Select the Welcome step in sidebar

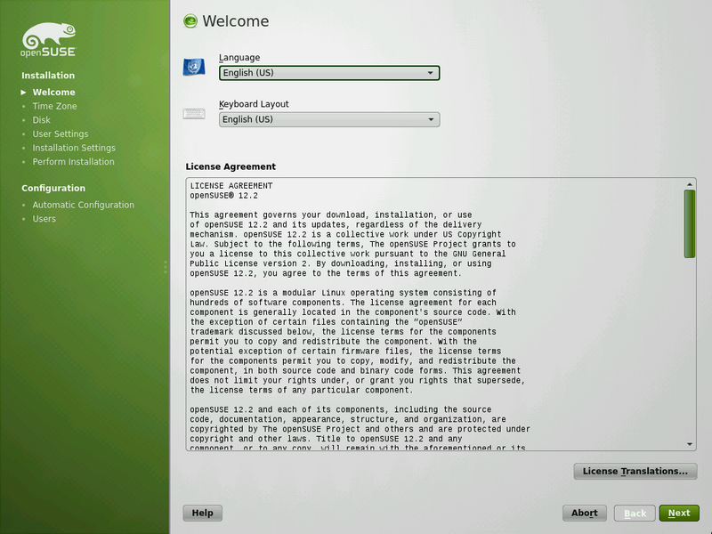click(53, 93)
